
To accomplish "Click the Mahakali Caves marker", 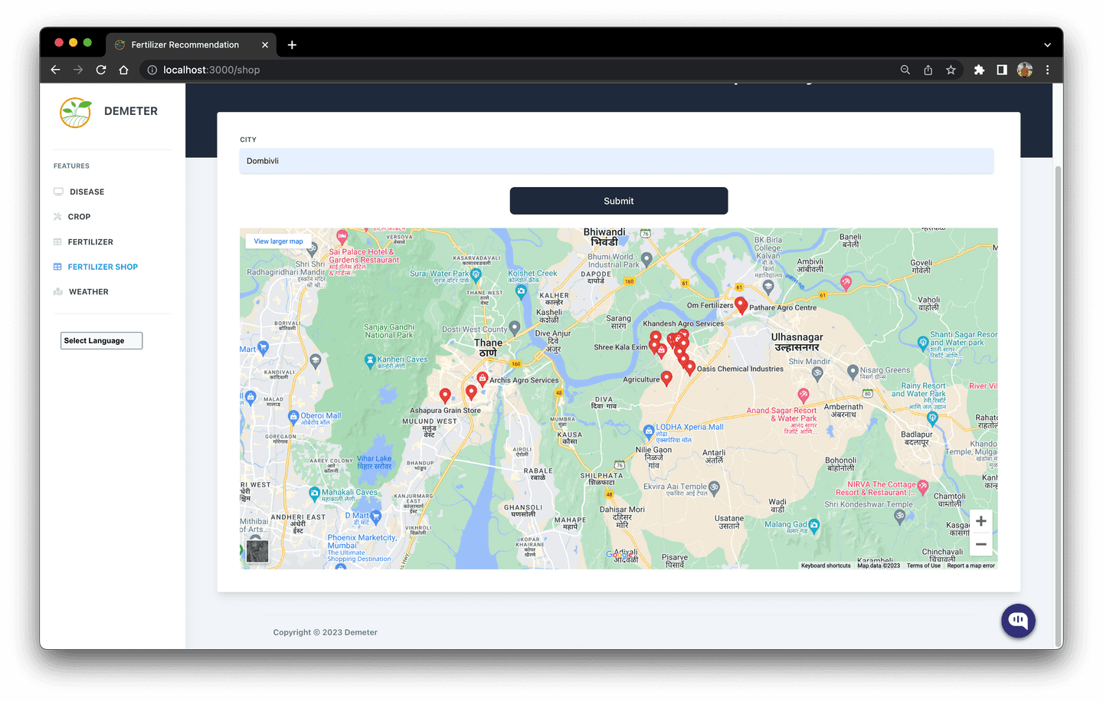I will pos(314,494).
